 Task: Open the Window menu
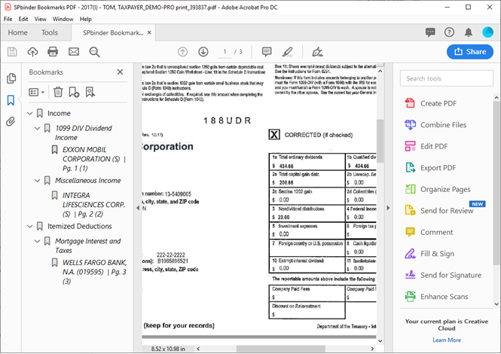coord(63,19)
